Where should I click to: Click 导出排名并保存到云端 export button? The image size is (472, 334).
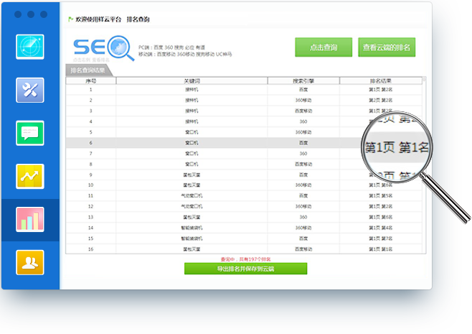[x=245, y=269]
